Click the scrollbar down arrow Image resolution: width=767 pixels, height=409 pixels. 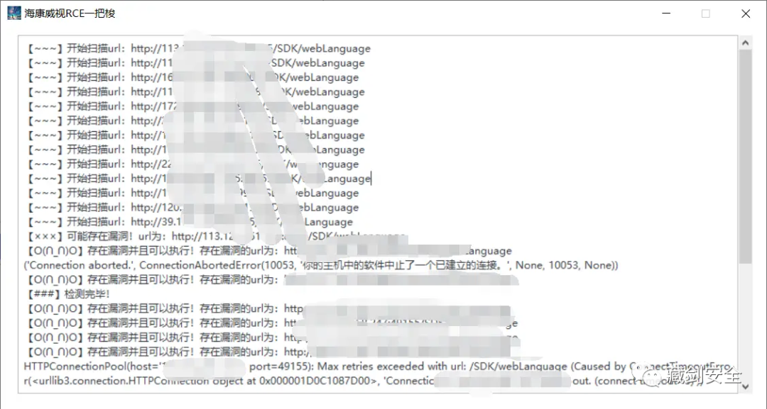745,386
